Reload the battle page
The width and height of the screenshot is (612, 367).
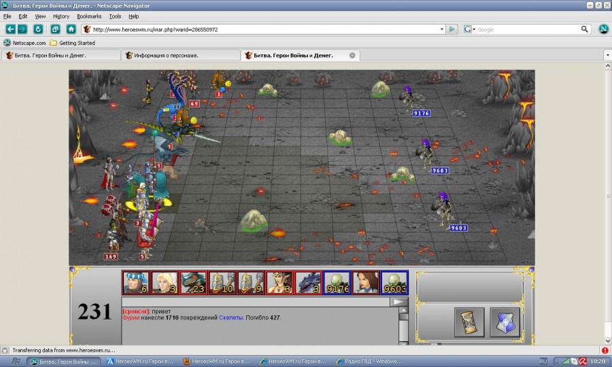click(38, 29)
